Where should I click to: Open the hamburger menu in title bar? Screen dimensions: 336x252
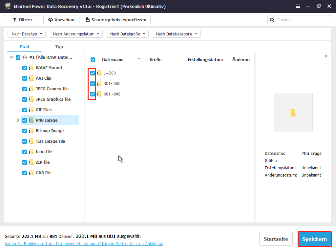click(x=298, y=6)
